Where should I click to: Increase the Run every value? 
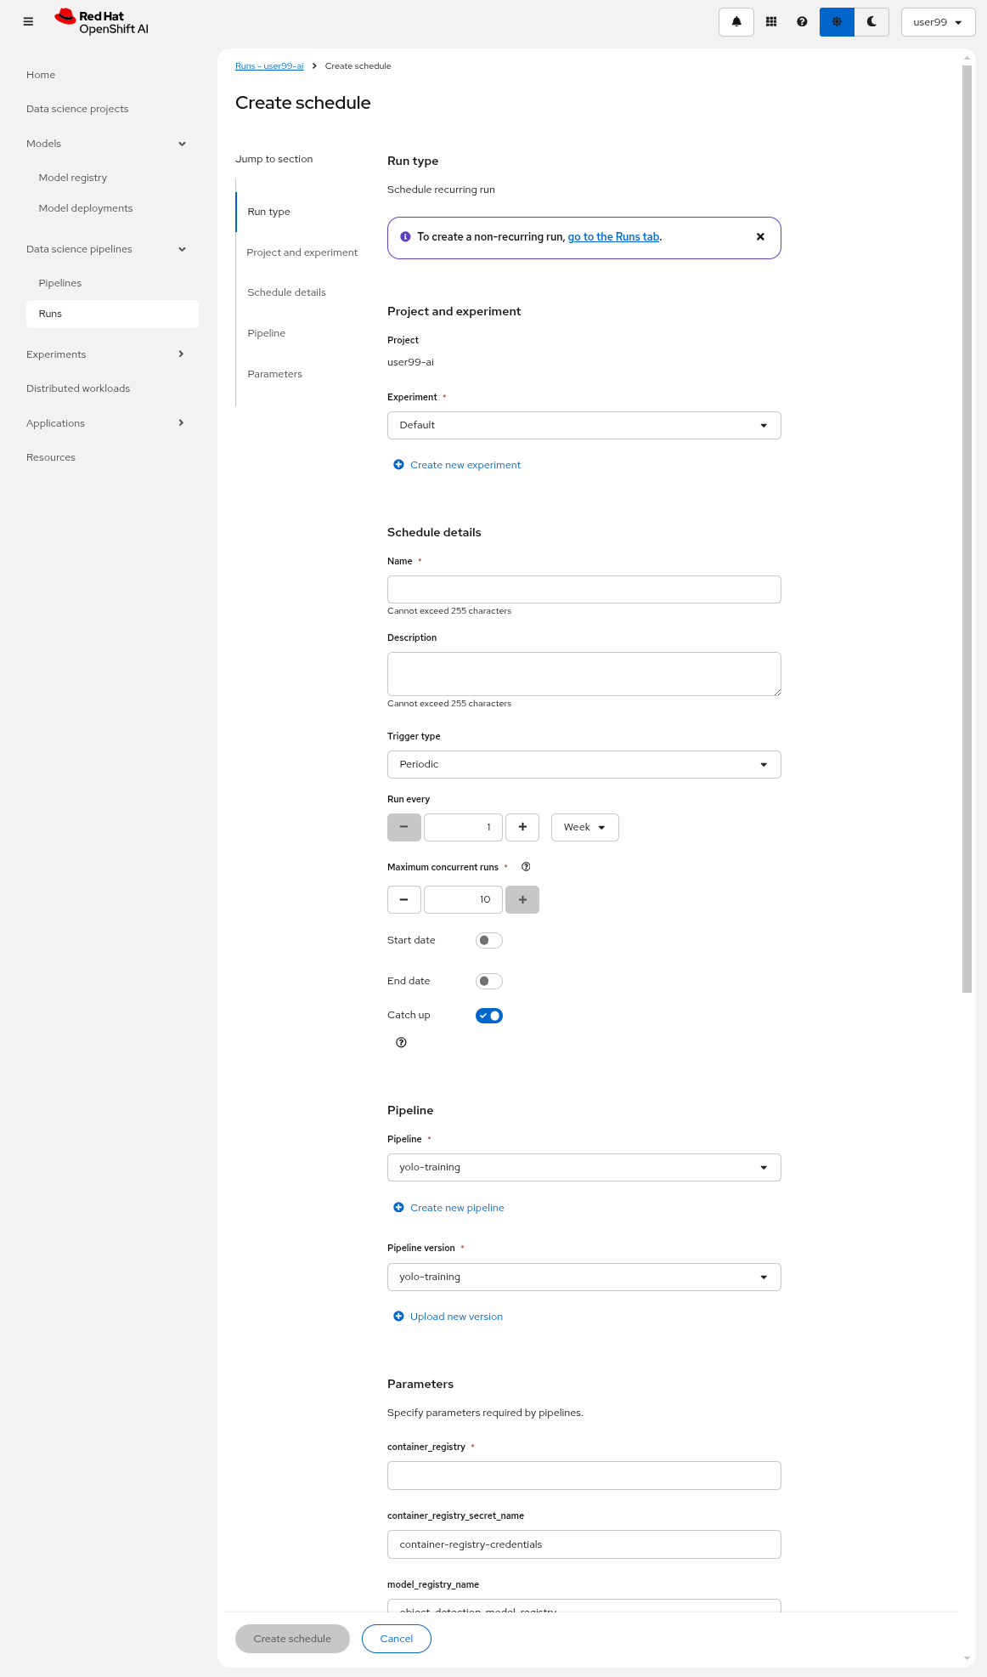coord(522,828)
